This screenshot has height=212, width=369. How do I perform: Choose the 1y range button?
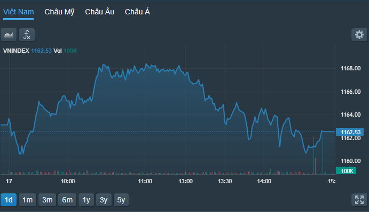pos(86,200)
